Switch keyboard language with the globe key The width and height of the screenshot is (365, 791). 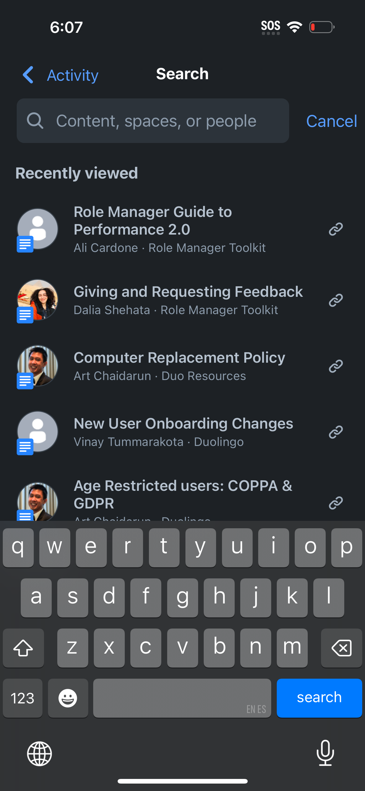pyautogui.click(x=39, y=753)
